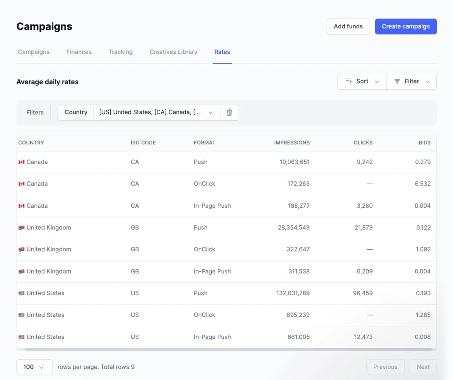Click the horizontal scrollbar under the table
The height and width of the screenshot is (380, 453).
[x=226, y=349]
